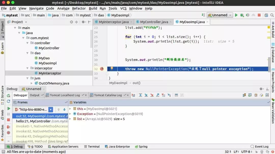The width and height of the screenshot is (275, 154).
Task: Stop the process via red square in top toolbar
Action: 259,15
